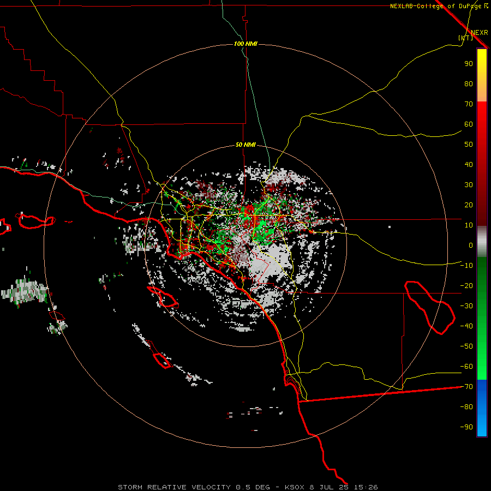Screen dimensions: 491x491
Task: Click the positive 70 scale value
Action: pos(469,104)
